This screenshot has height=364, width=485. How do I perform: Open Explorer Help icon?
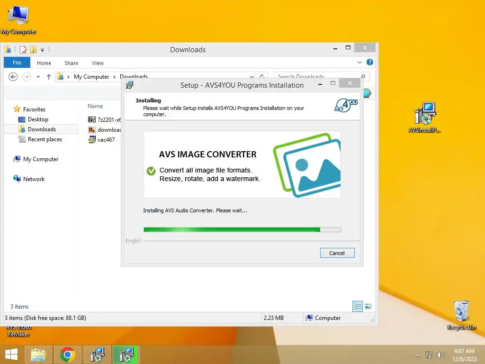point(369,62)
